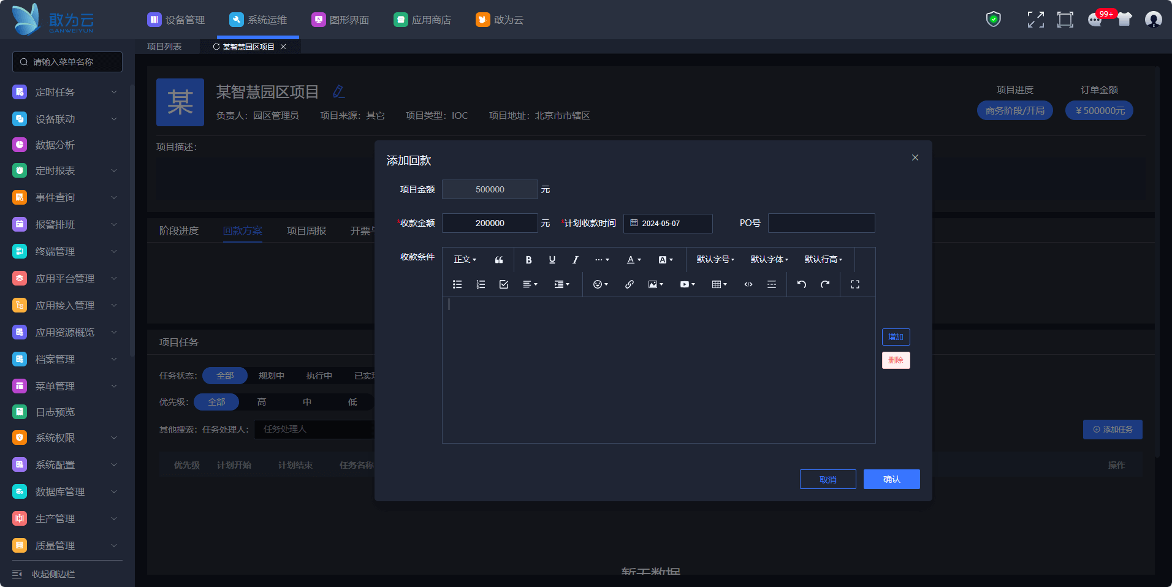1172x587 pixels.
Task: Insert a bulleted list
Action: (x=457, y=284)
